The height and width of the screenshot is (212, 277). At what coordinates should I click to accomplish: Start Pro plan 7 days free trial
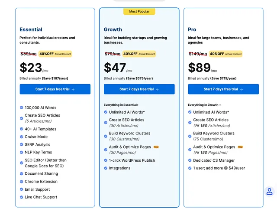pyautogui.click(x=223, y=89)
